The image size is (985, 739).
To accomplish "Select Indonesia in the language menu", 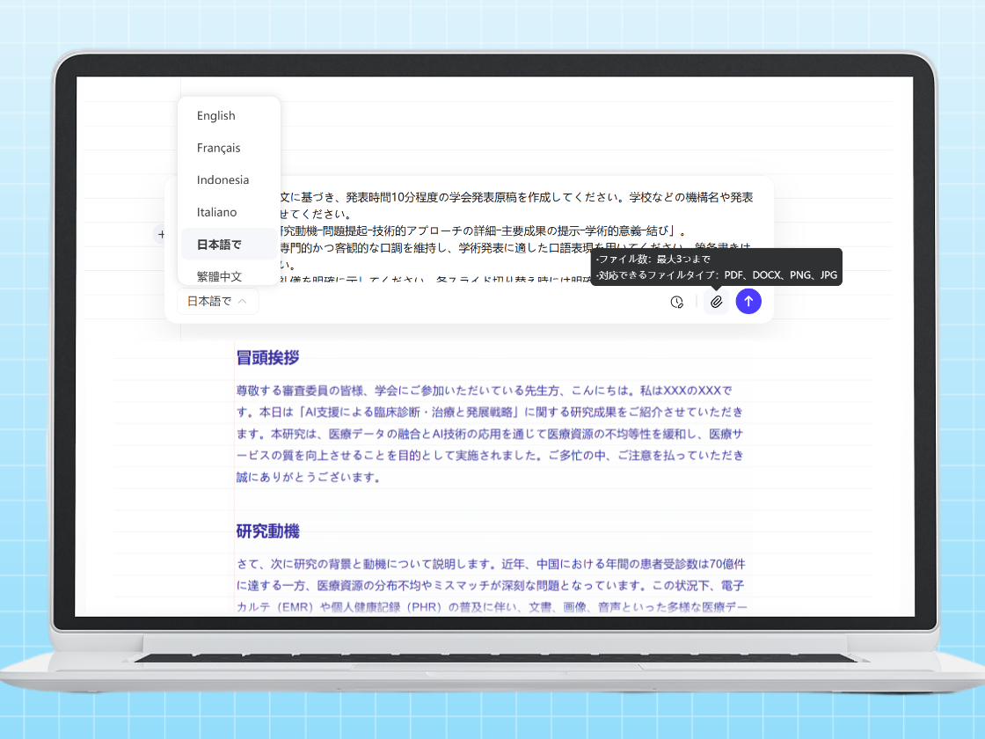I will (x=221, y=179).
